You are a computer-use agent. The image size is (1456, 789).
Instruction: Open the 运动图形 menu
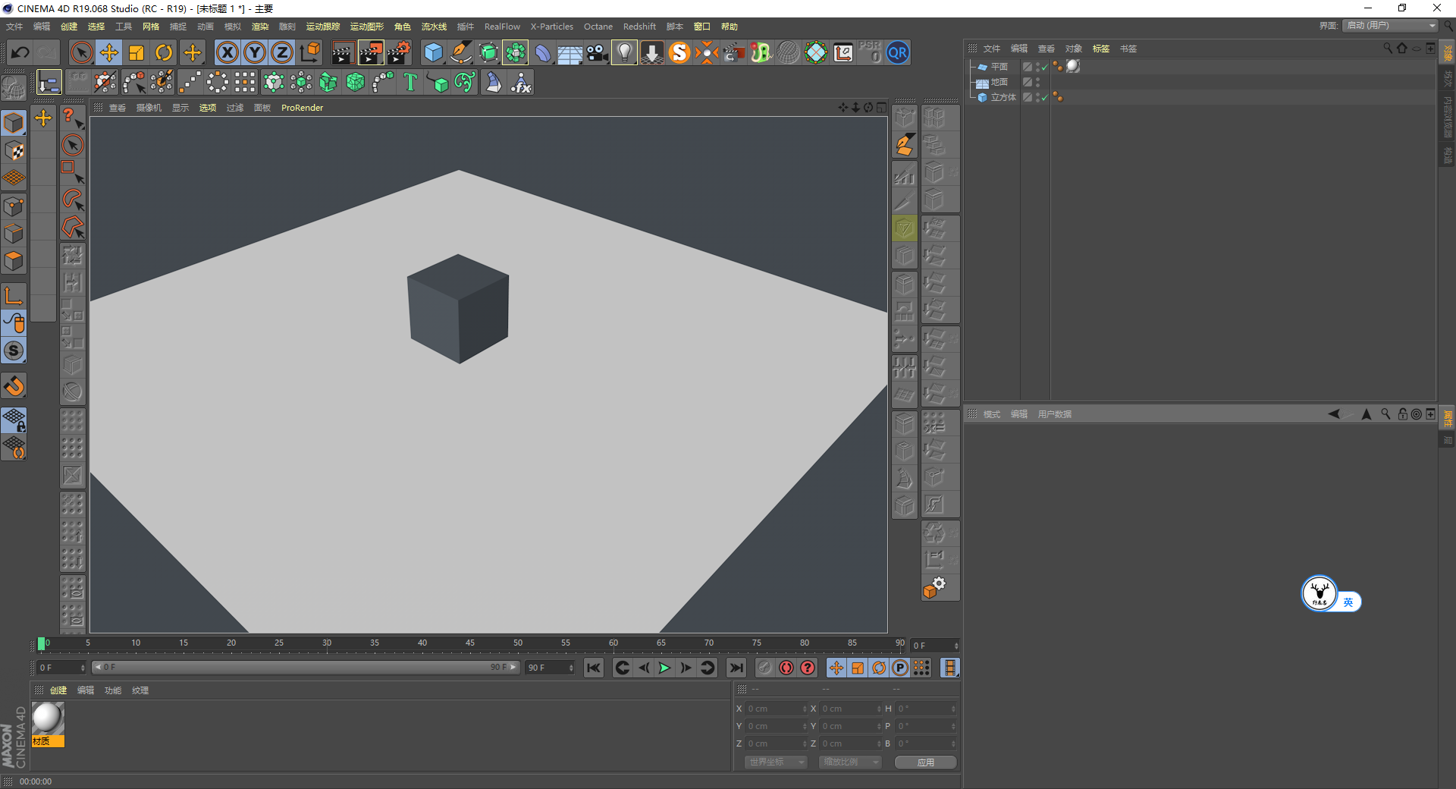tap(366, 27)
